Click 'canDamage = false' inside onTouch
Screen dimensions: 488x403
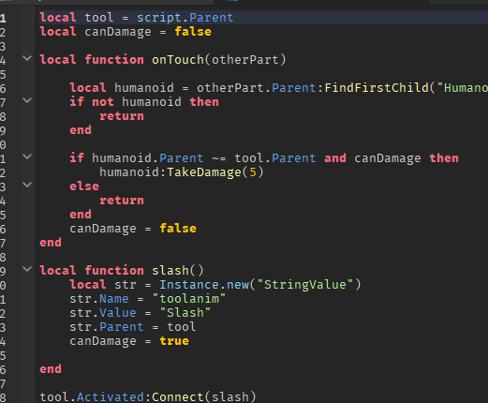[x=133, y=229]
